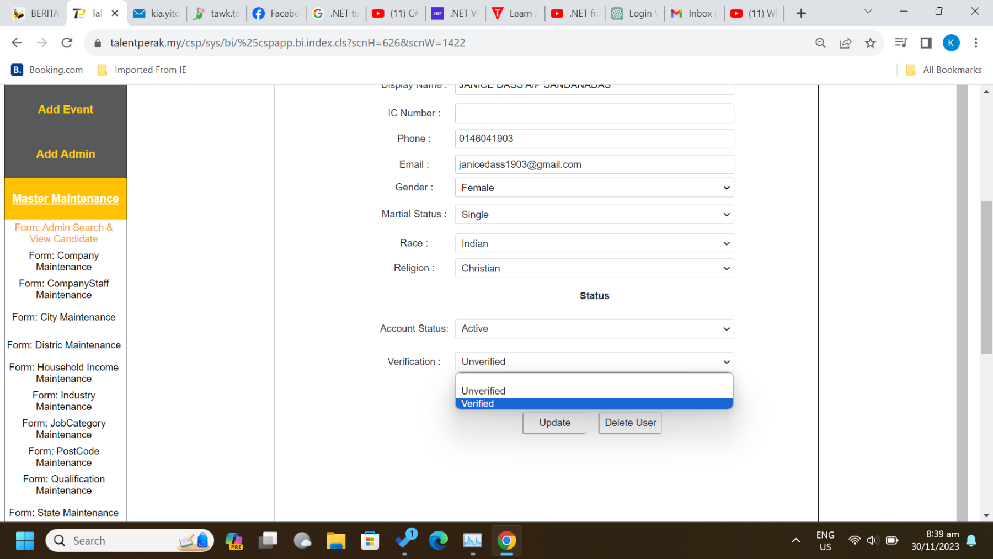Click the IC Number input field

pos(594,114)
